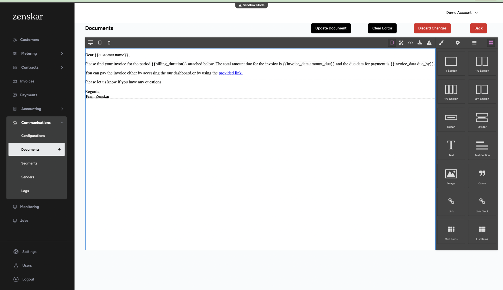The width and height of the screenshot is (503, 290).
Task: Open the component settings gear
Action: (x=458, y=43)
